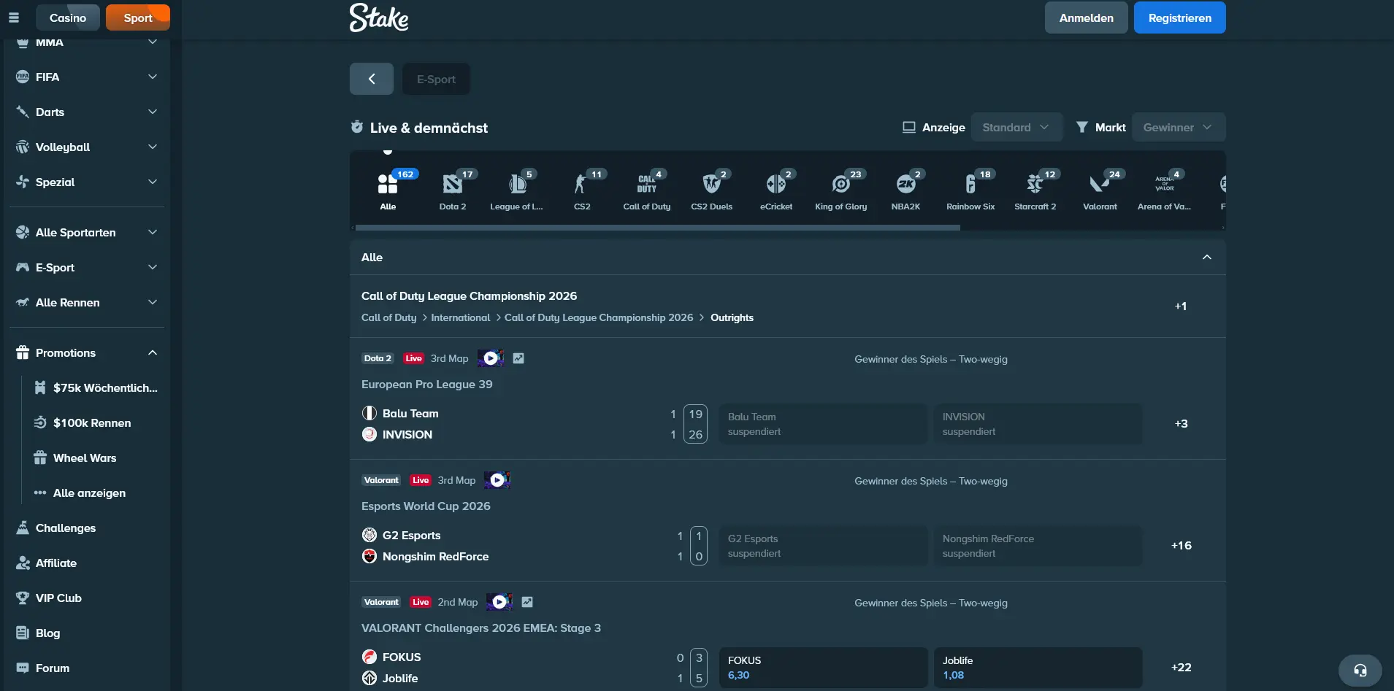Open +22 more markets for FOKUS match
Screen dimensions: 1394x691
click(1181, 667)
